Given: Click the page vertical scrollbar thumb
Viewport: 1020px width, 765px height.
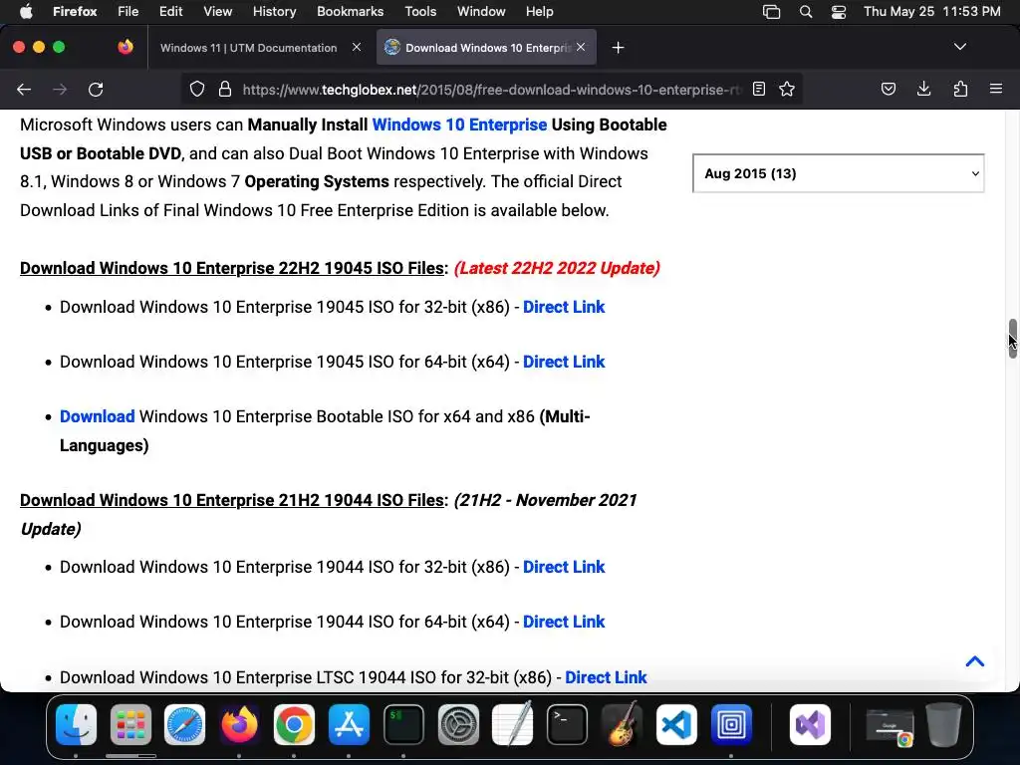Looking at the screenshot, I should 1012,339.
